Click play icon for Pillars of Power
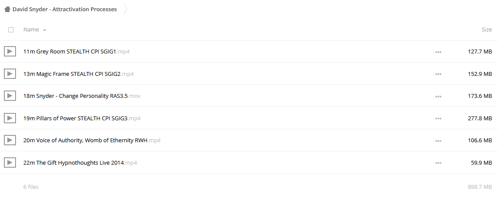Screen dimensions: 498x197 click(10, 118)
